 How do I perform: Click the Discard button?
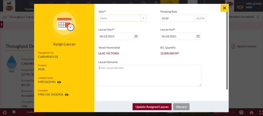pos(181,107)
